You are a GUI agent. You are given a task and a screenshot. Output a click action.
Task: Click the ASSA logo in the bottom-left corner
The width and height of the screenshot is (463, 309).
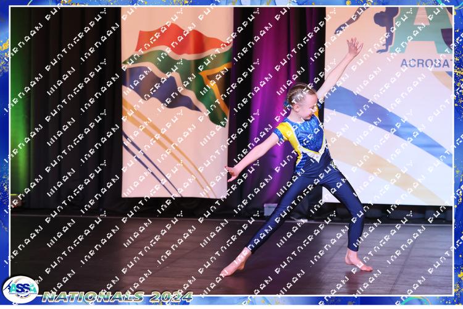[x=20, y=289]
